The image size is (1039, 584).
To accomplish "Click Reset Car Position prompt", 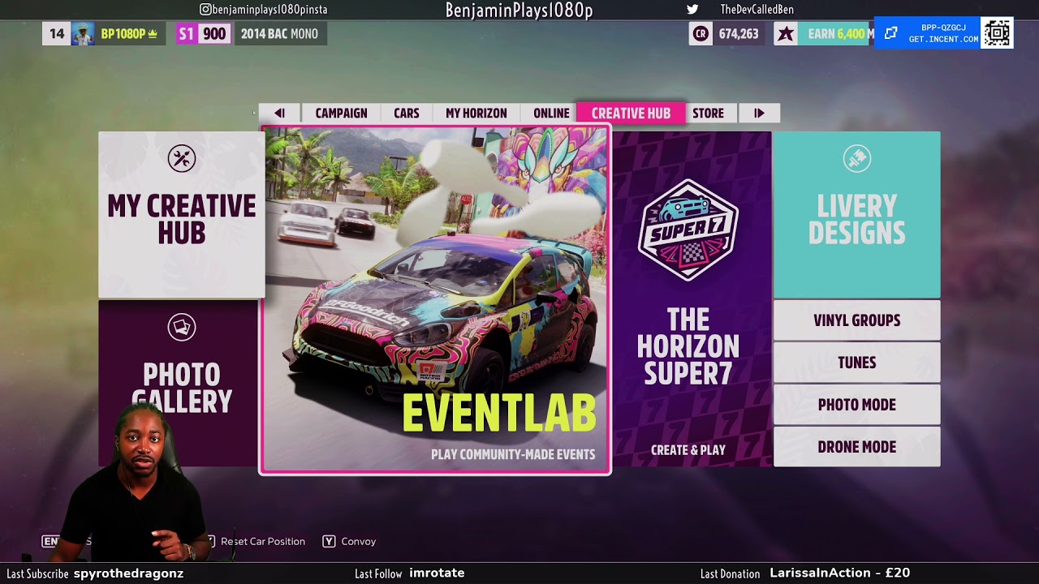I will (263, 541).
